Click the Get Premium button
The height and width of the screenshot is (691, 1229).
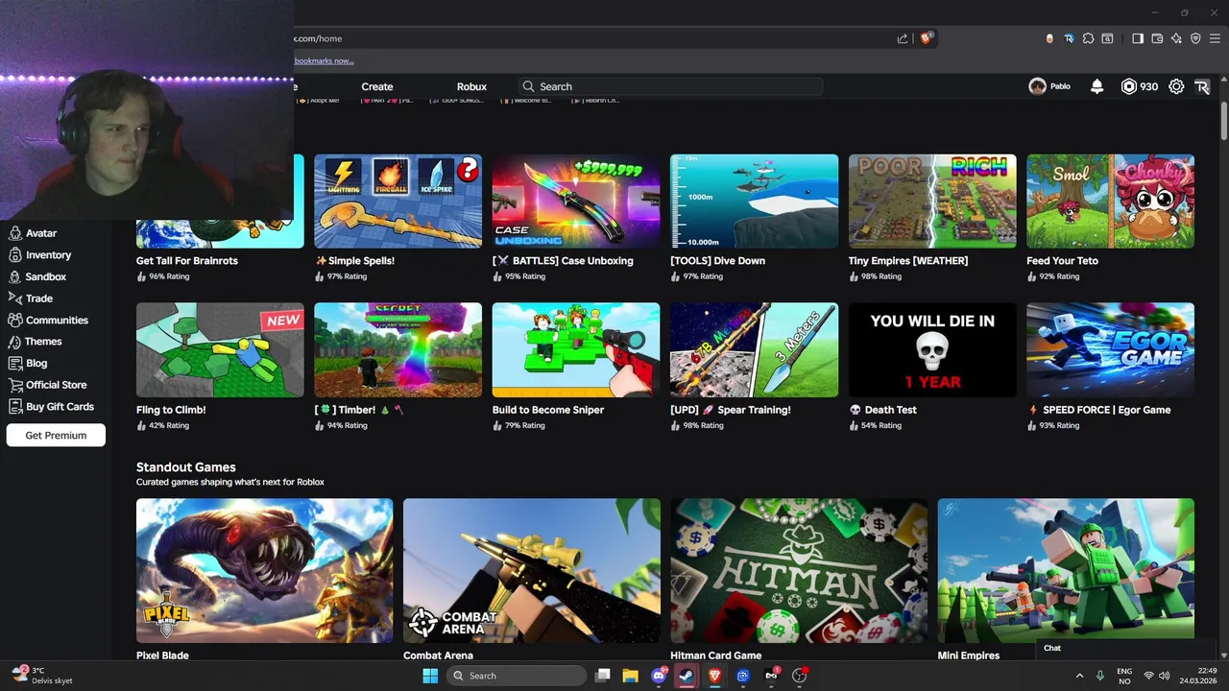tap(56, 435)
